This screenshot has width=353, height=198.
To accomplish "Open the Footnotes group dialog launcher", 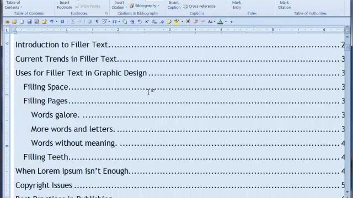I will pos(106,13).
